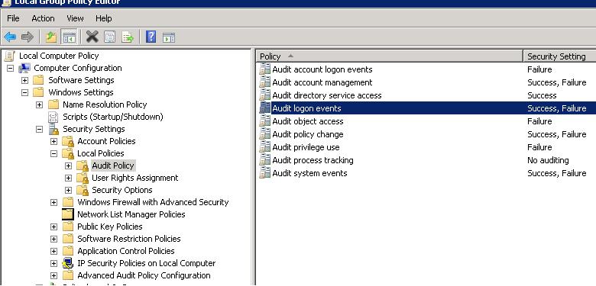
Task: Expand the Software Settings node
Action: [24, 80]
